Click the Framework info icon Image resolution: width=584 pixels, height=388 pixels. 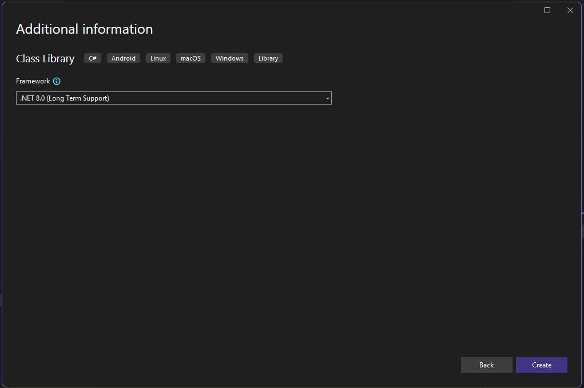[x=57, y=81]
